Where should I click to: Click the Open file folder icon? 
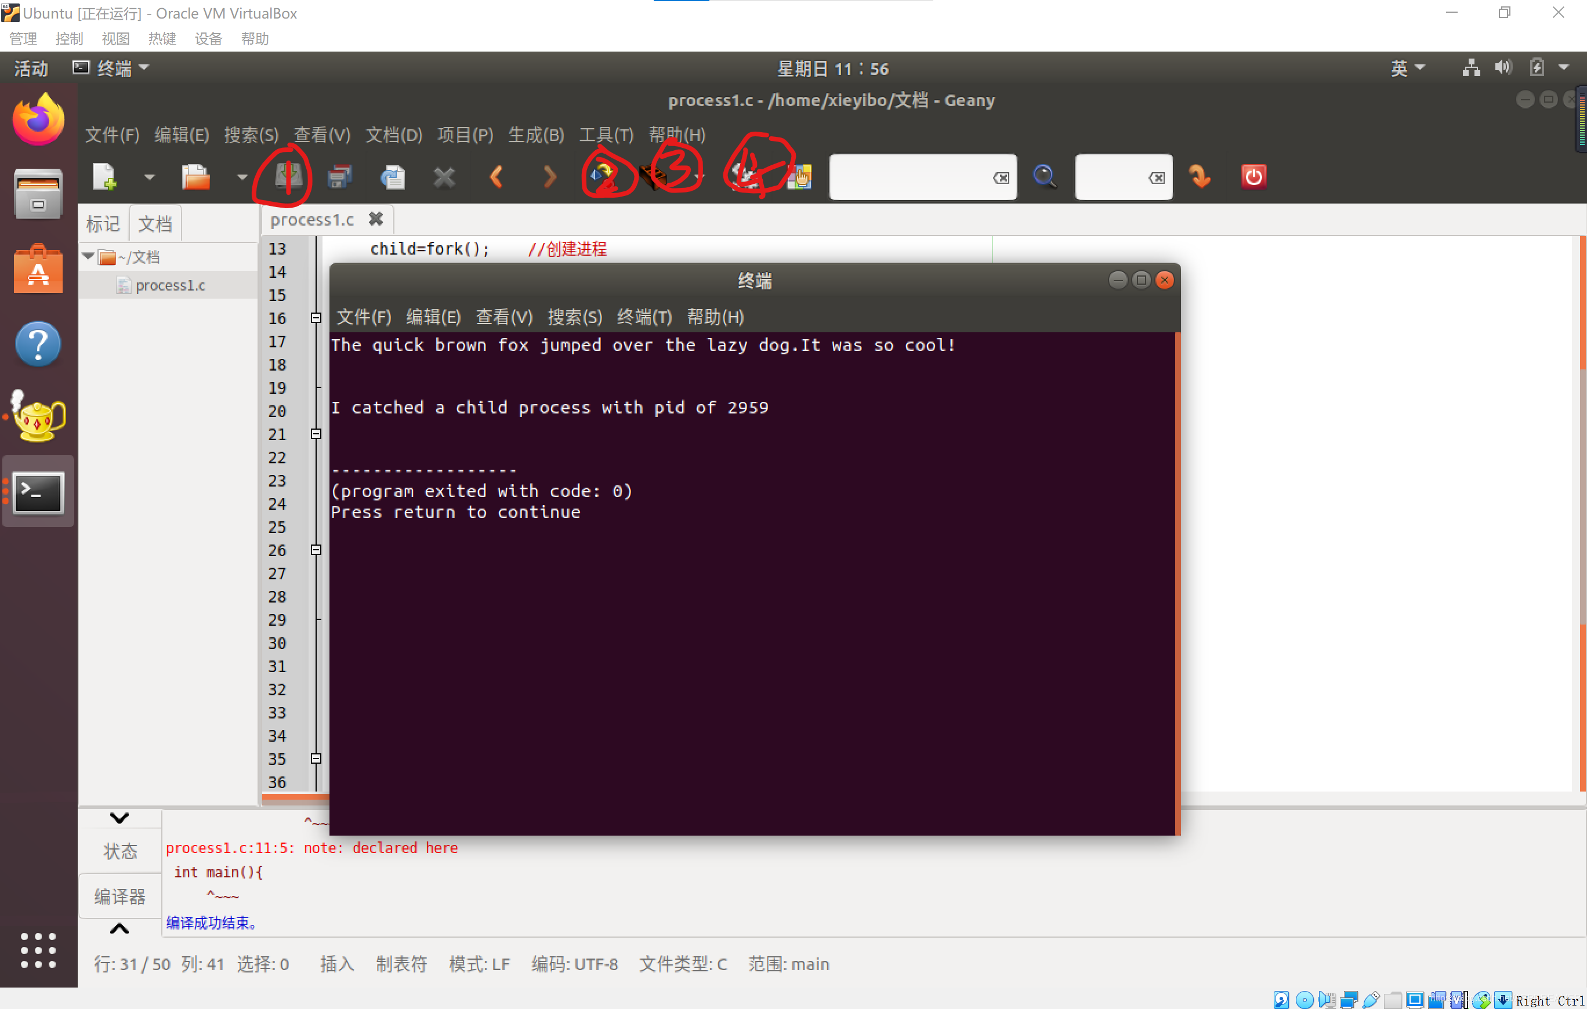pyautogui.click(x=195, y=177)
